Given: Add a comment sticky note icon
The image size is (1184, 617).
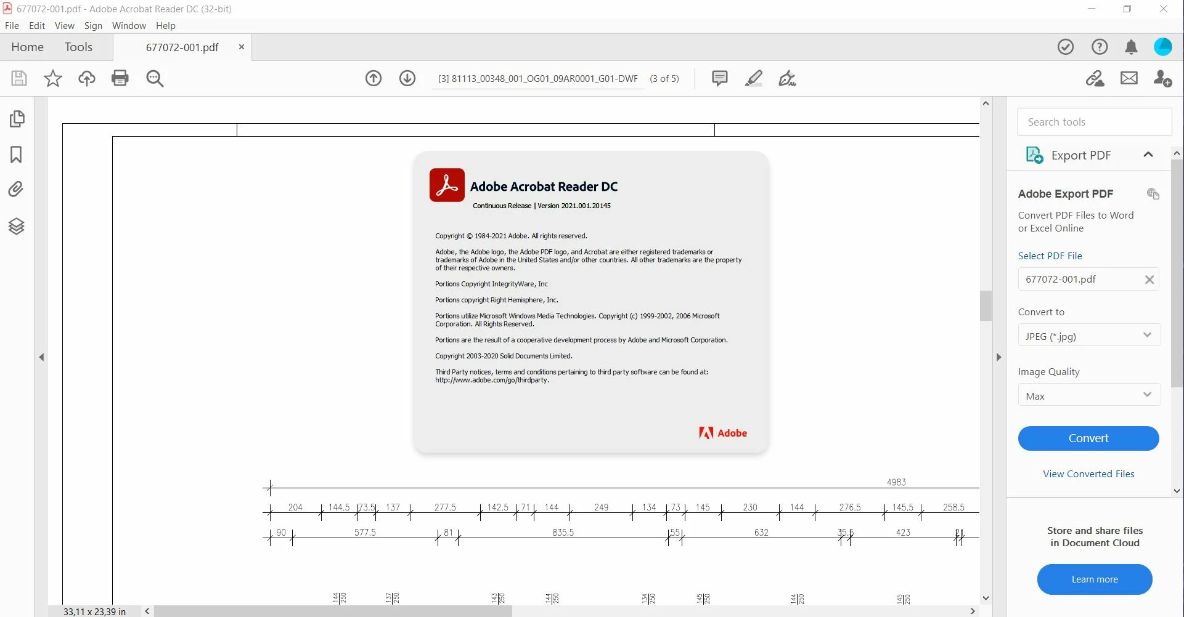Looking at the screenshot, I should click(719, 78).
